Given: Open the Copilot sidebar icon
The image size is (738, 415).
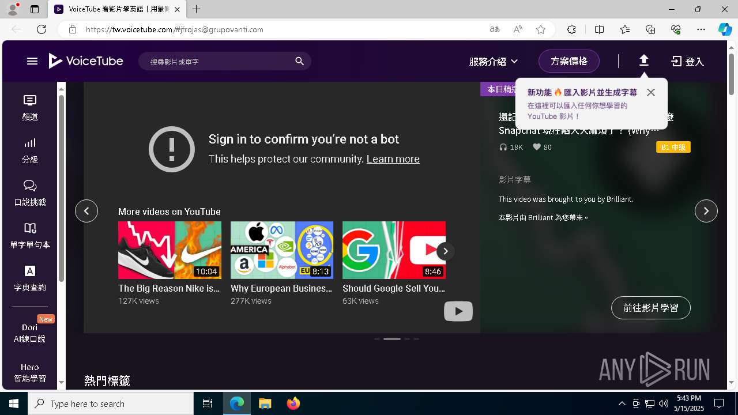Looking at the screenshot, I should click(x=725, y=29).
